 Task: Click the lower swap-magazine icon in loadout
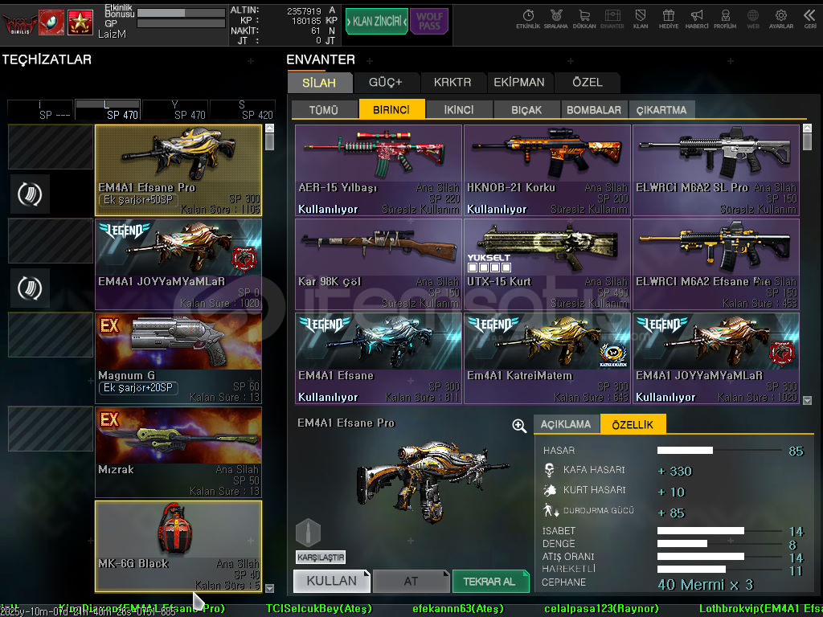[30, 288]
